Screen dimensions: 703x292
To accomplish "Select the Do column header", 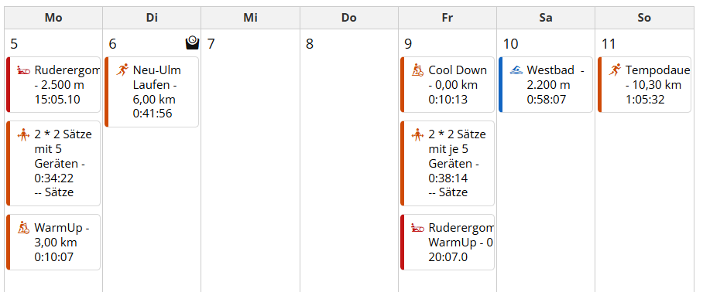I will coord(349,18).
